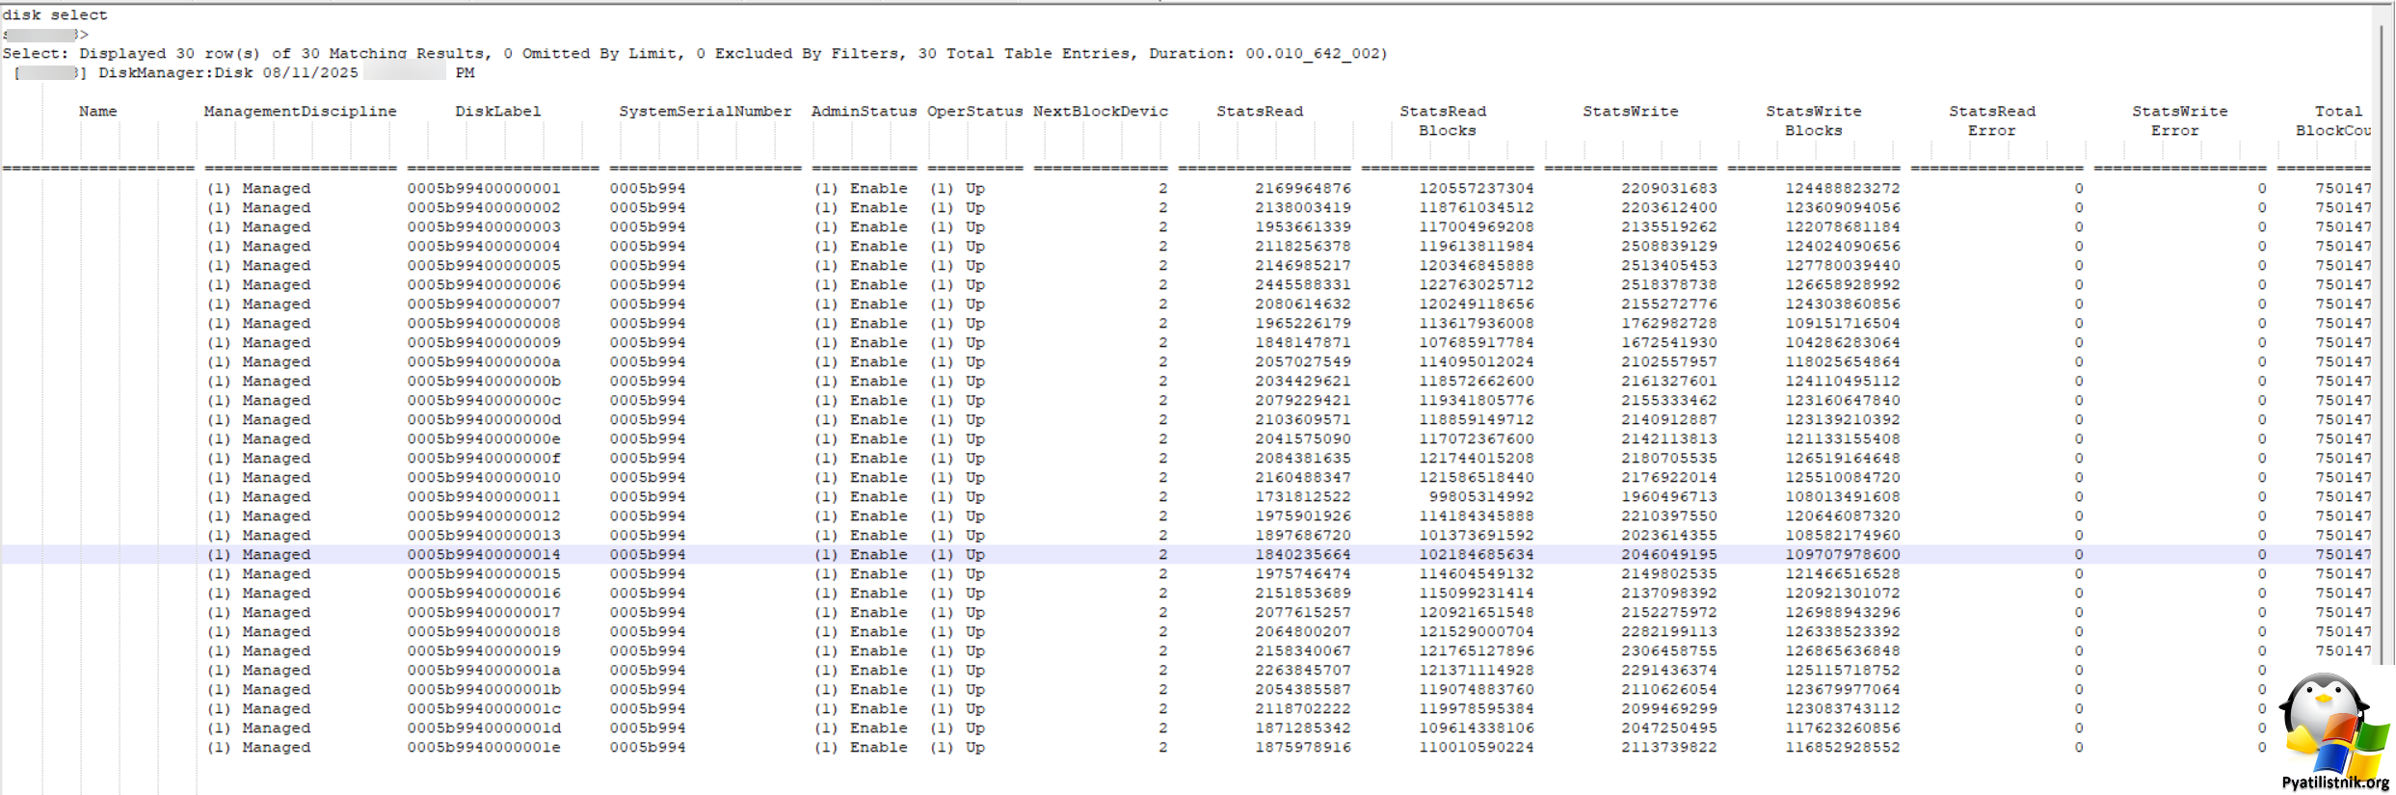
Task: Click disk label 0005b9940000001b
Action: click(x=484, y=690)
